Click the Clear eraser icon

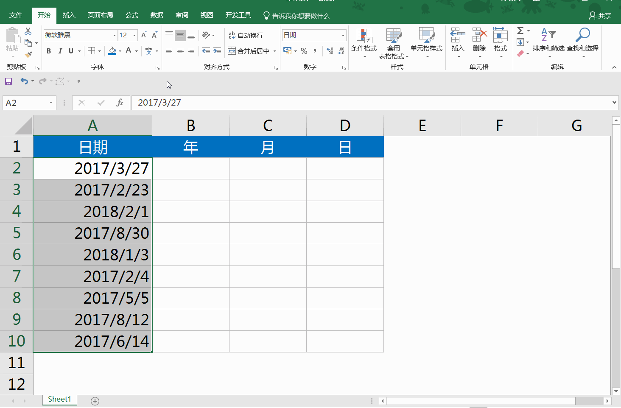[520, 53]
